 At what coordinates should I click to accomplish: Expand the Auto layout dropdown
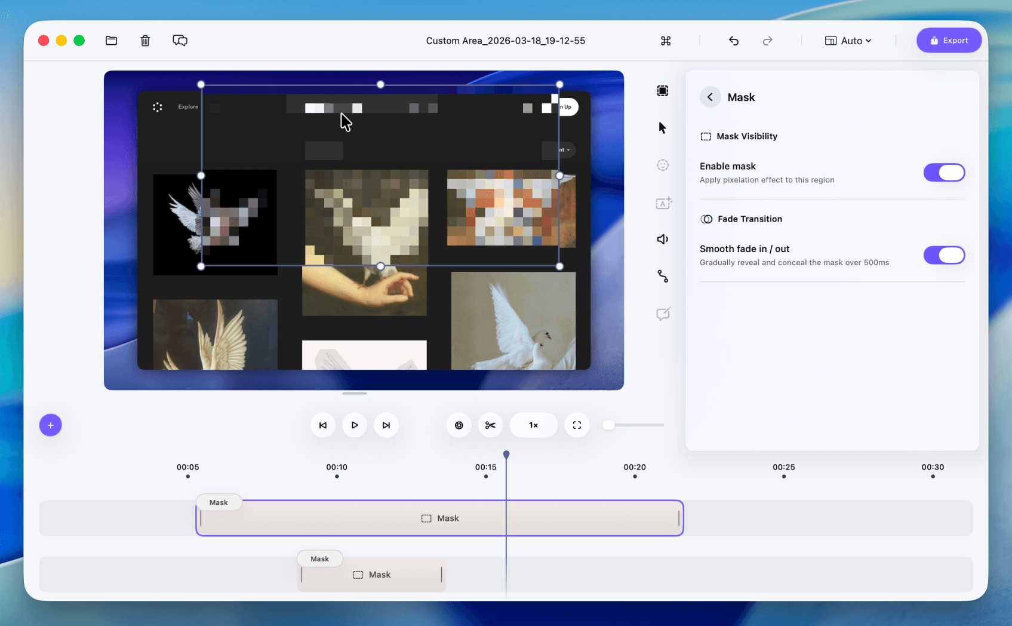pos(848,41)
